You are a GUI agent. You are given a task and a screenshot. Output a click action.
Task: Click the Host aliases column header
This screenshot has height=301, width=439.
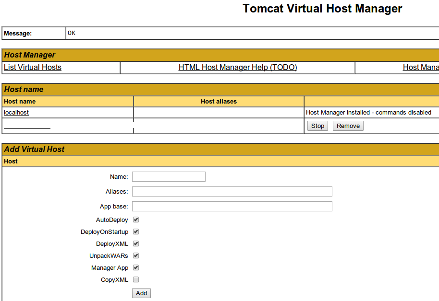point(219,102)
